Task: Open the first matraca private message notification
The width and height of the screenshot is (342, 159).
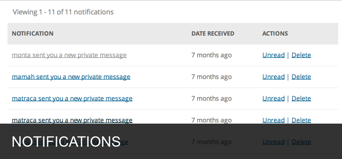Action: coord(72,98)
